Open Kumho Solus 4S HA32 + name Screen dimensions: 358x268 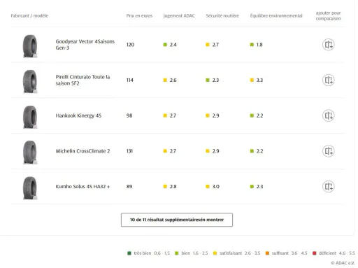83,186
